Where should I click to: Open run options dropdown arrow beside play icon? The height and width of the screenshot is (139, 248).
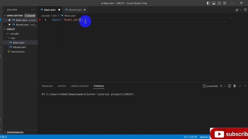click(241, 10)
